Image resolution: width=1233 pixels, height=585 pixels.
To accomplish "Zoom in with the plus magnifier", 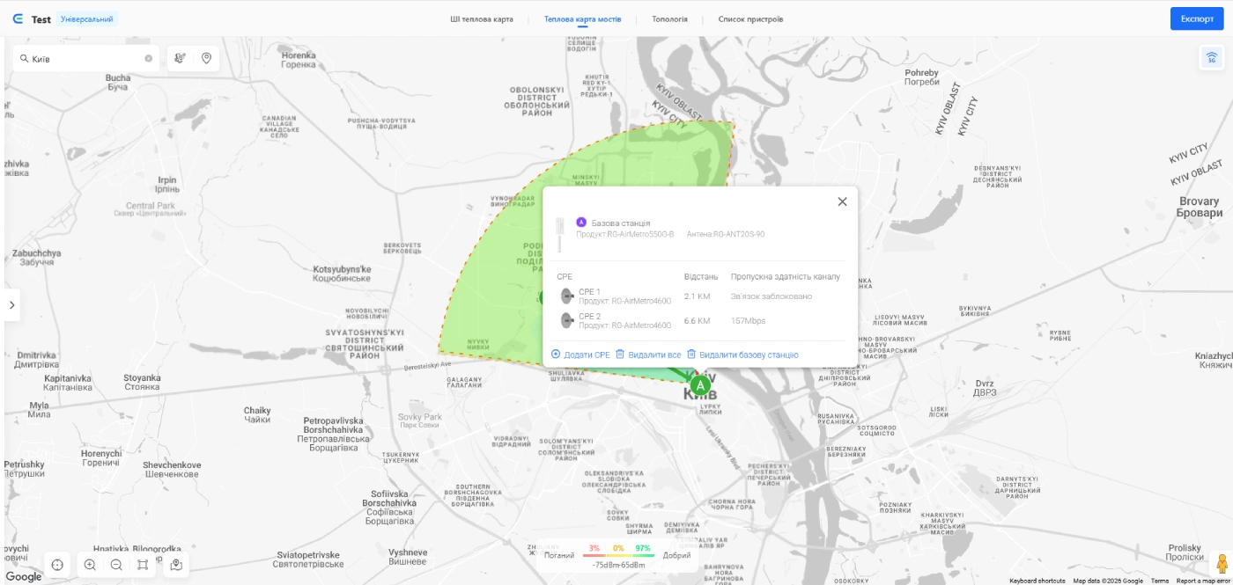I will click(90, 565).
